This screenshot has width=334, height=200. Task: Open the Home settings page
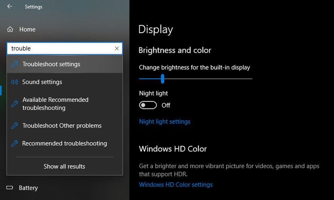(21, 30)
